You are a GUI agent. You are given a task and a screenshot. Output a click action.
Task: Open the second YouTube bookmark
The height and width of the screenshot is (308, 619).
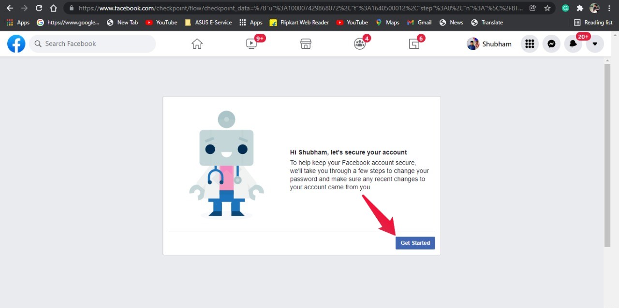pos(352,22)
